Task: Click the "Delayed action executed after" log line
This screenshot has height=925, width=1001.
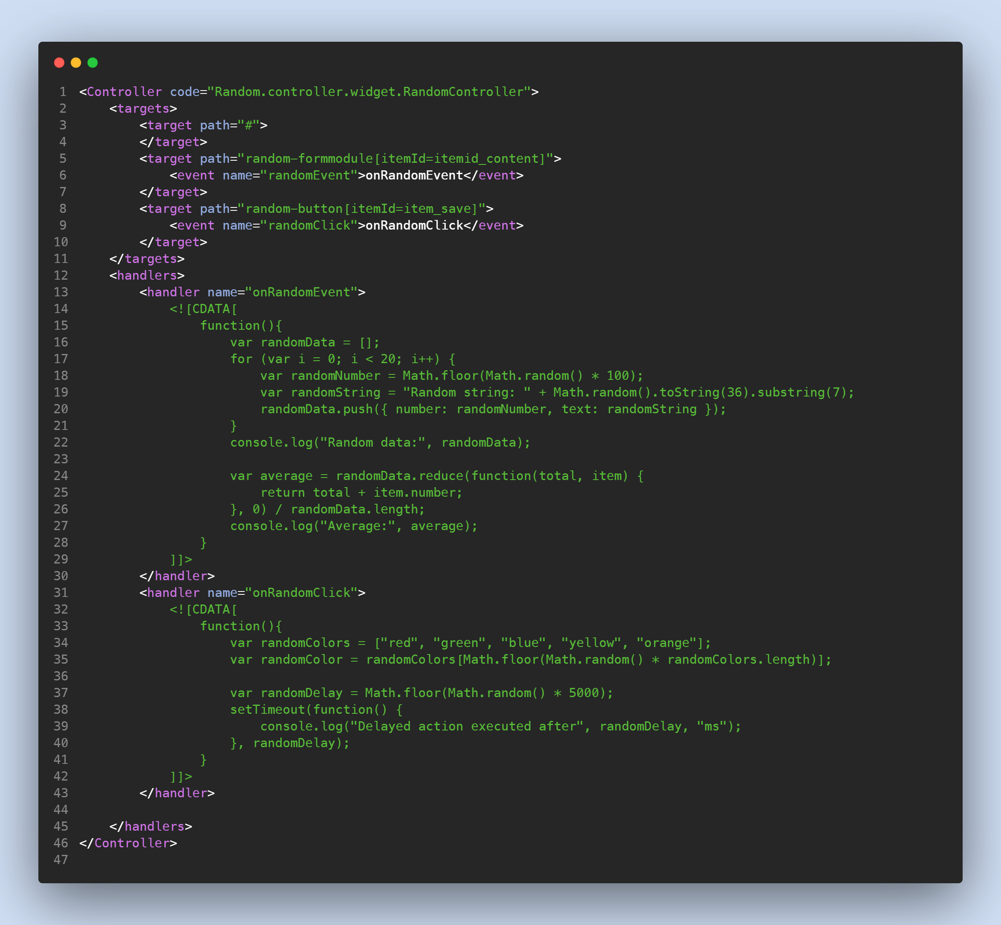Action: [x=501, y=726]
